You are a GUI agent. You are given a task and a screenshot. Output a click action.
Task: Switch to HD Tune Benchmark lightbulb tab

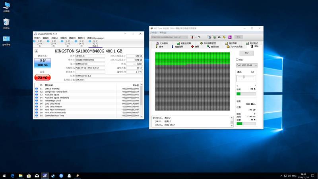(159, 47)
